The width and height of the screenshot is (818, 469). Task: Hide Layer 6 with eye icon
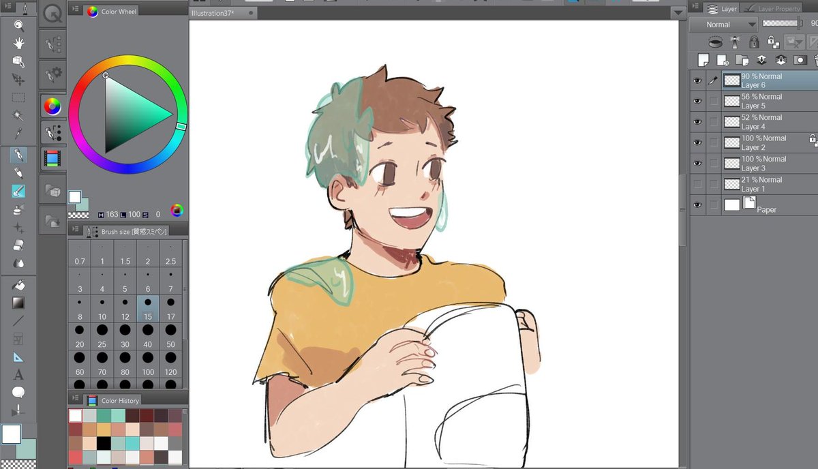(x=697, y=80)
